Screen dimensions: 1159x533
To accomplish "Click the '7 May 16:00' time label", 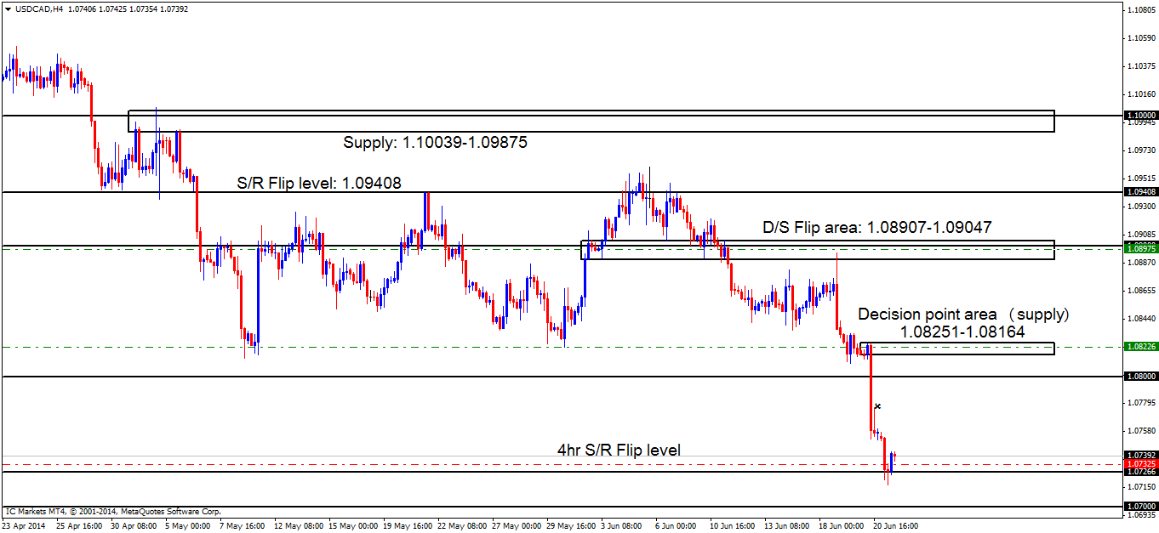I will click(x=241, y=526).
